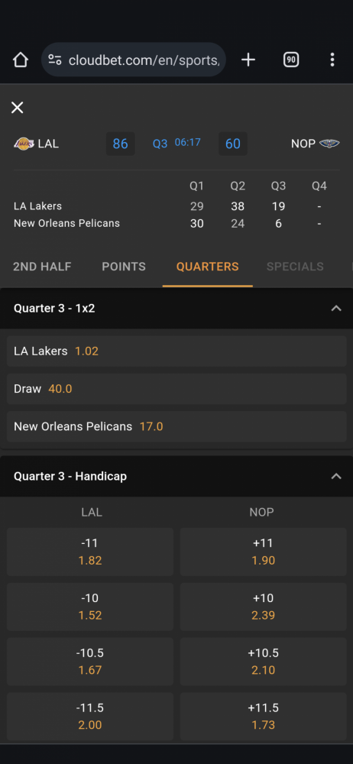Close the match view with the X icon
Viewport: 353px width, 764px height.
pyautogui.click(x=17, y=108)
